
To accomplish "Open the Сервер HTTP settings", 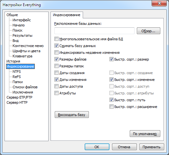I will (17, 102).
